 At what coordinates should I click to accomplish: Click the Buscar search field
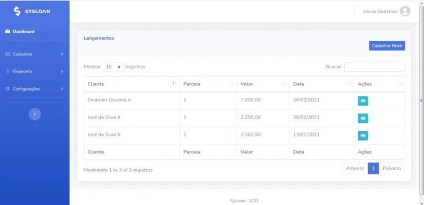pyautogui.click(x=374, y=67)
